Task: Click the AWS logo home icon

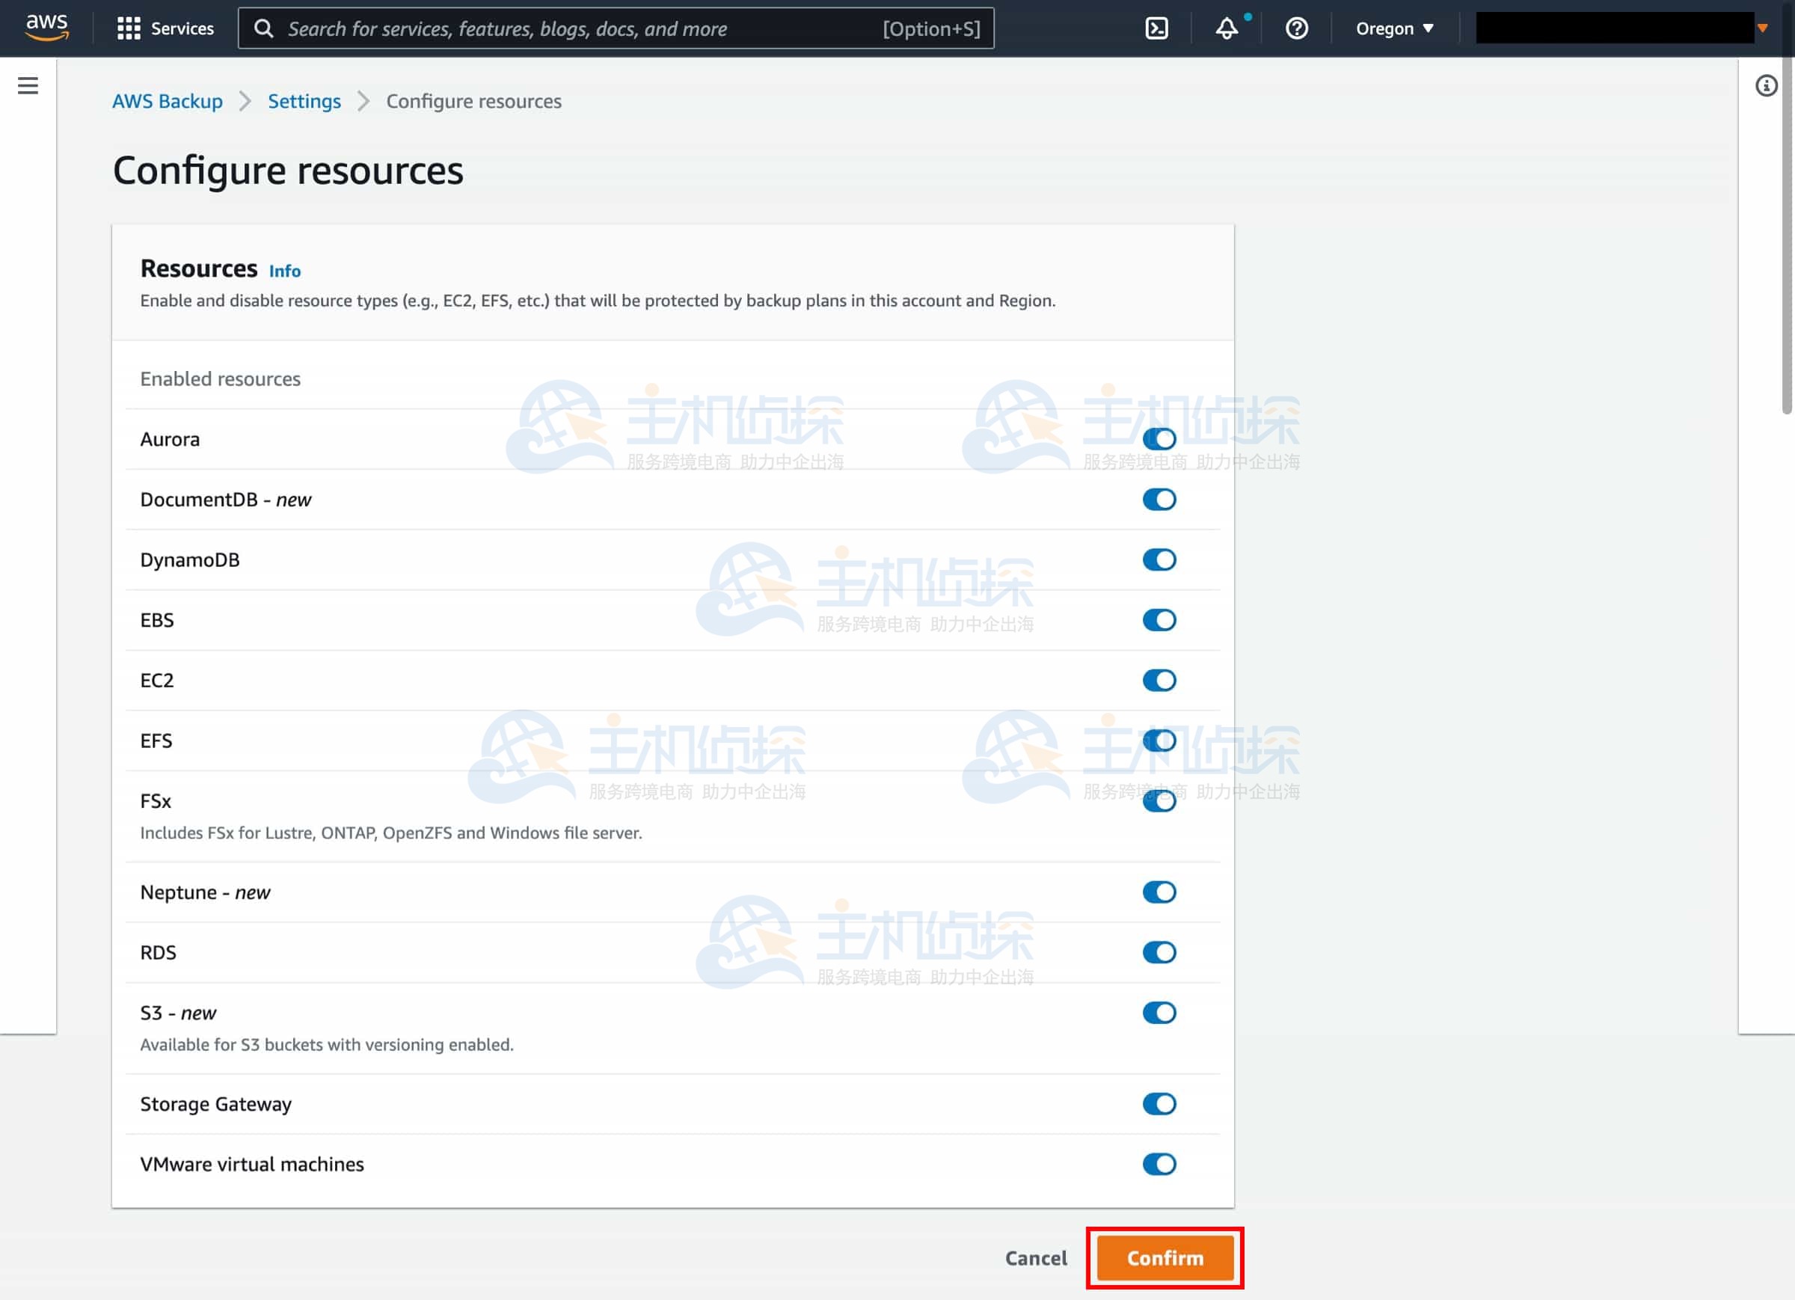Action: [x=46, y=28]
